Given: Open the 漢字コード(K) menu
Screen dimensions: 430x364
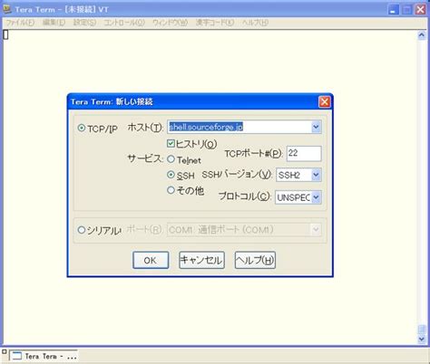Looking at the screenshot, I should tap(215, 23).
